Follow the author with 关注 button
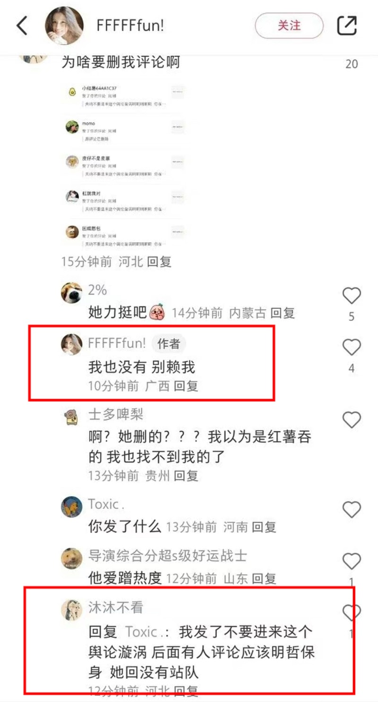Viewport: 378px width, 702px height. (289, 26)
